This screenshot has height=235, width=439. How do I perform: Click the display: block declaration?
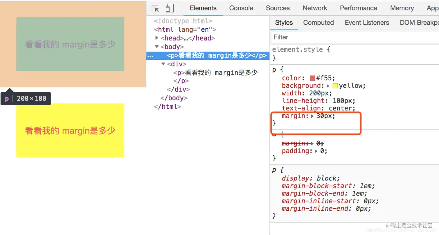click(x=311, y=178)
